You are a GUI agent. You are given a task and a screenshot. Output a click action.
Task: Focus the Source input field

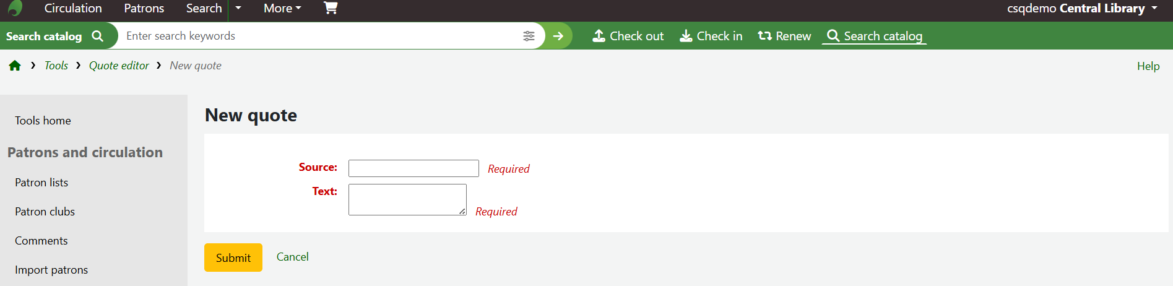click(x=413, y=168)
